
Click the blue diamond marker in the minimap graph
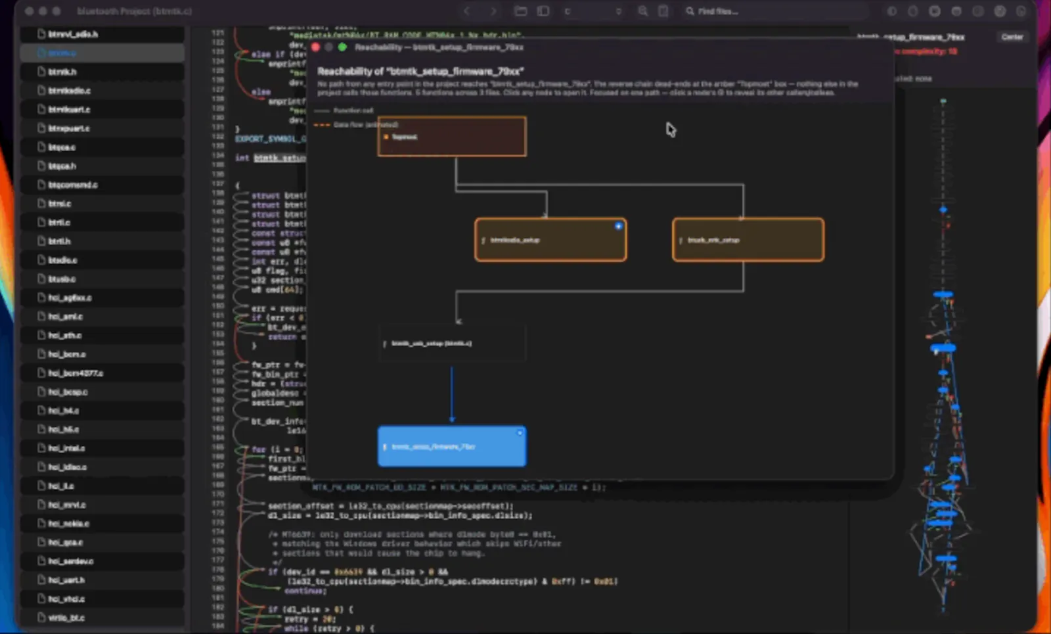(943, 210)
